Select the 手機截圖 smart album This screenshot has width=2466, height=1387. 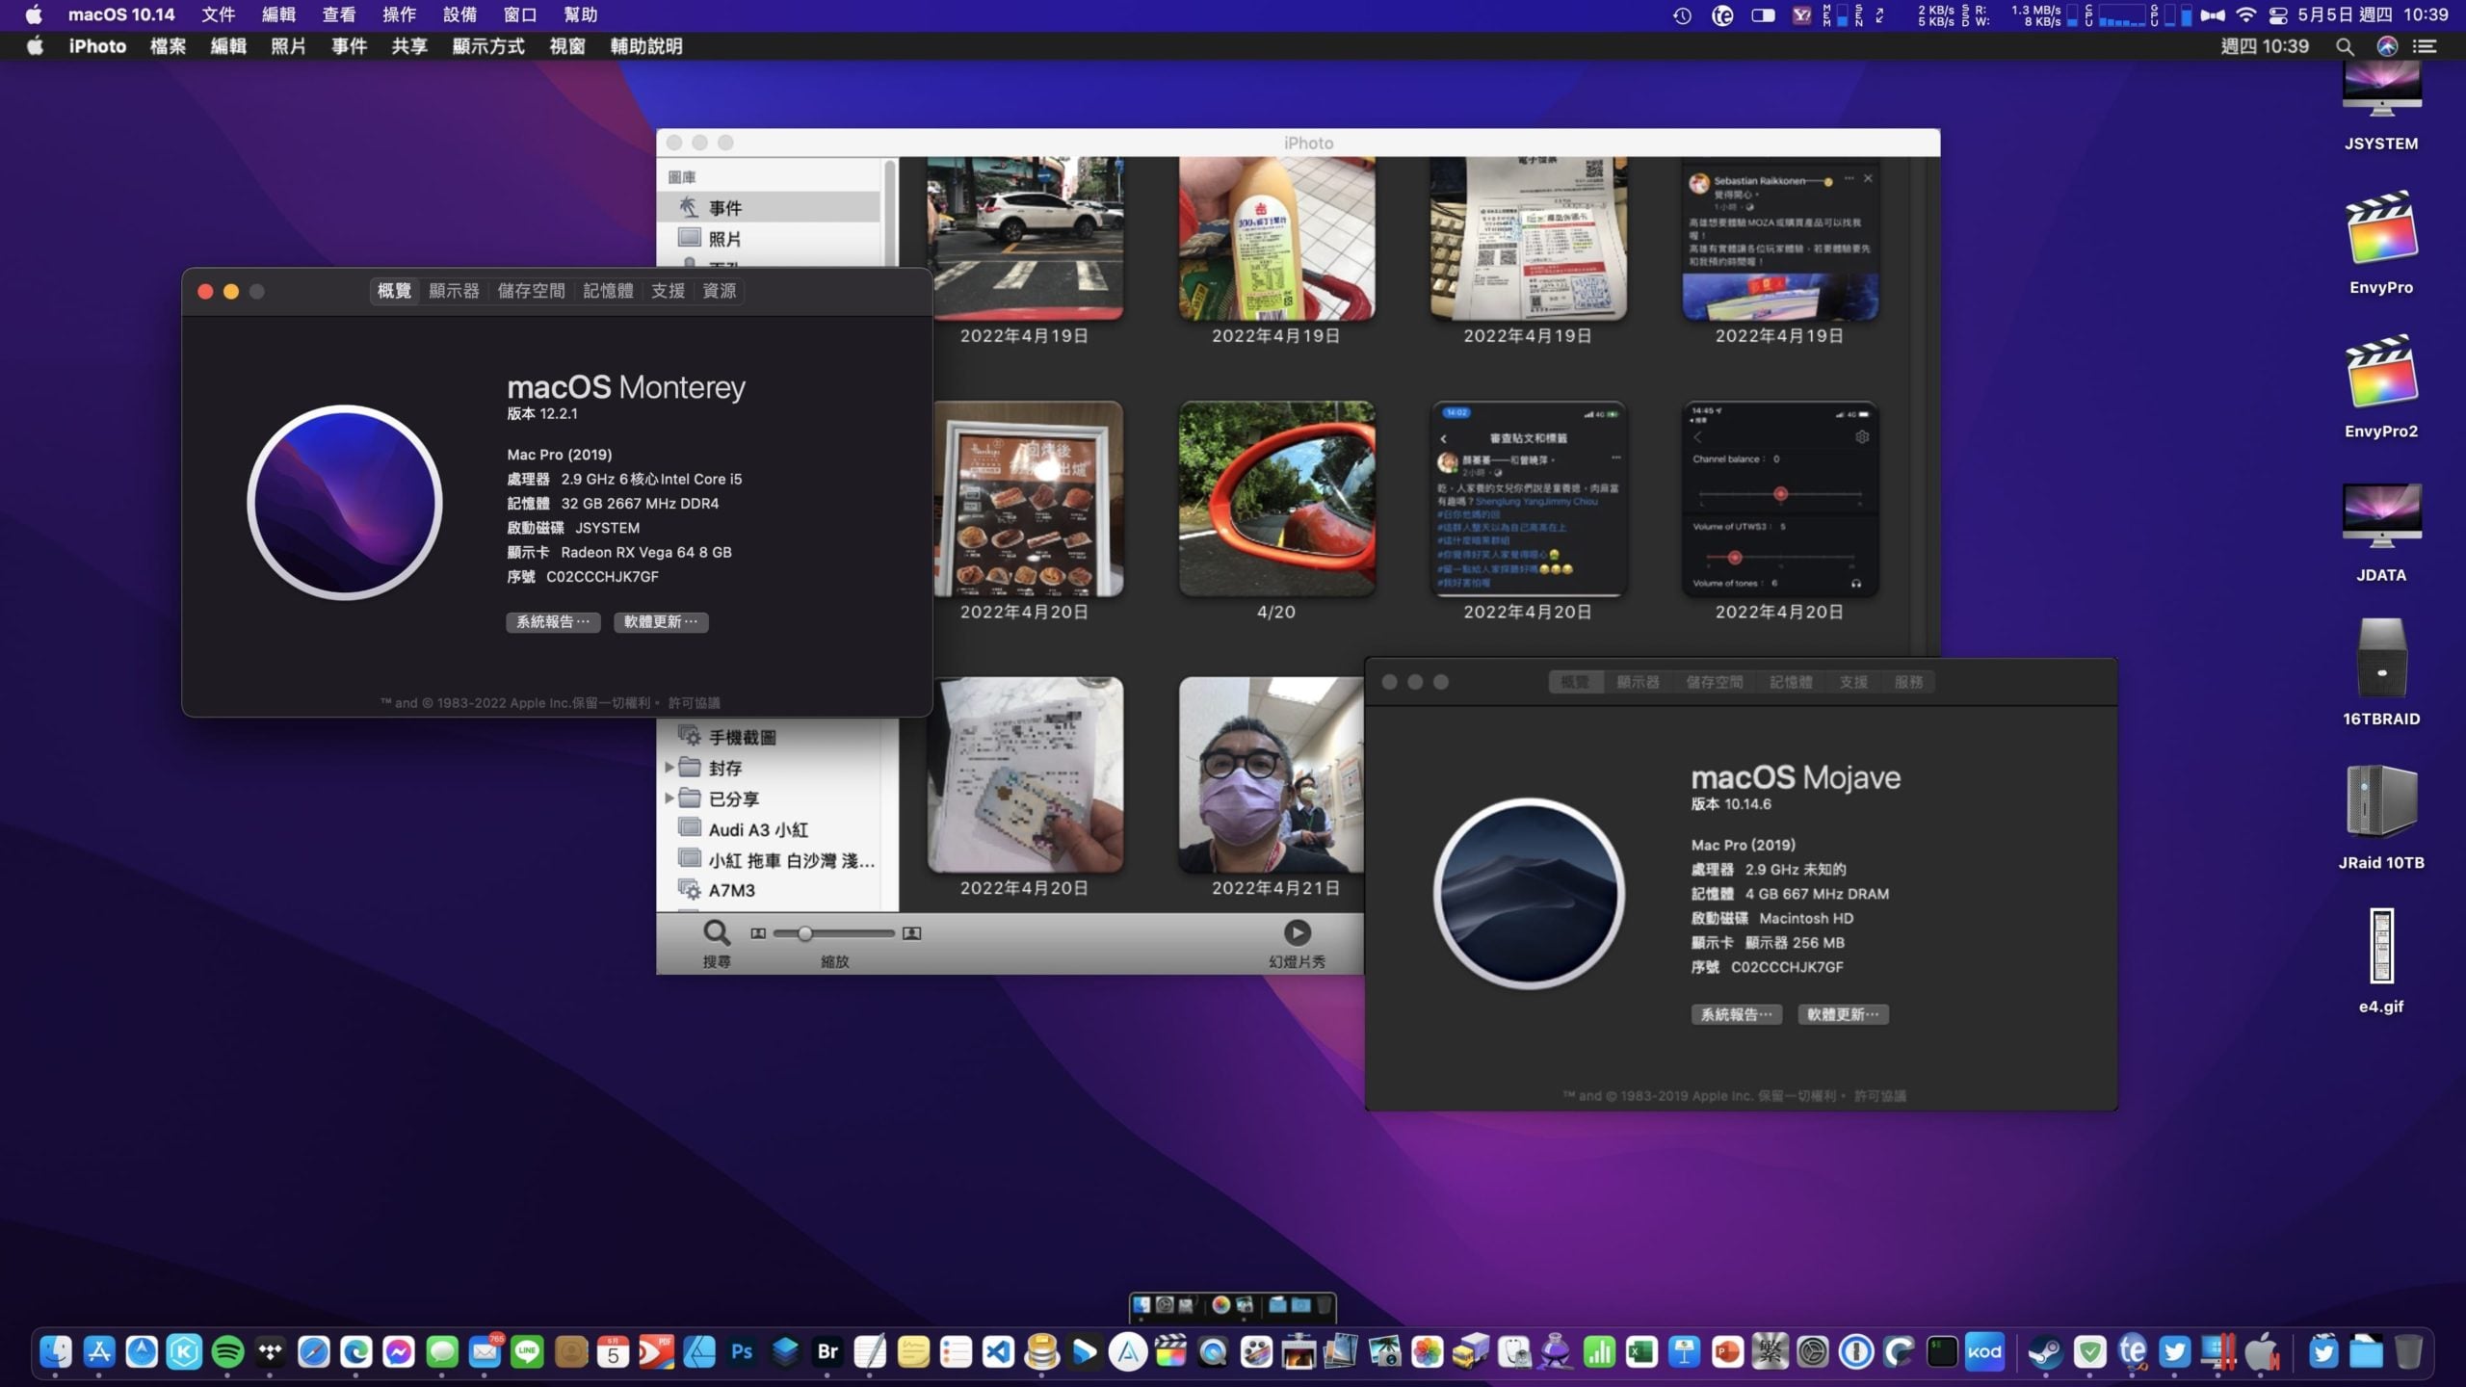743,737
